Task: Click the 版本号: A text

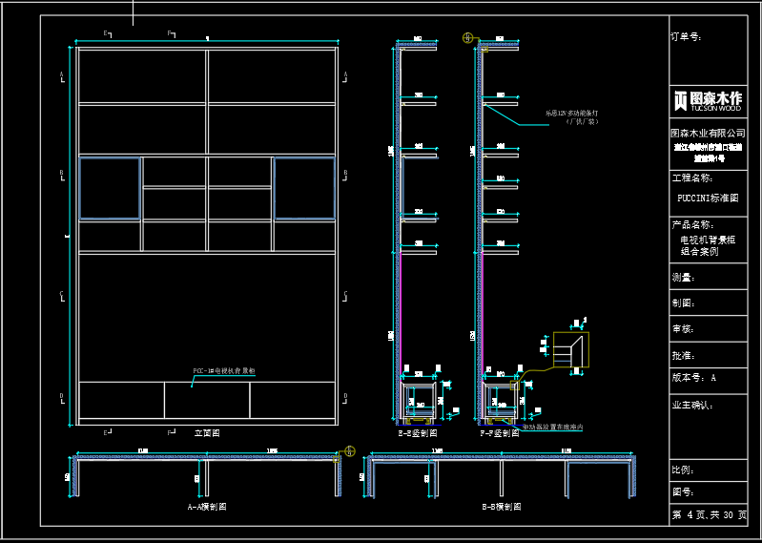Action: pos(694,378)
